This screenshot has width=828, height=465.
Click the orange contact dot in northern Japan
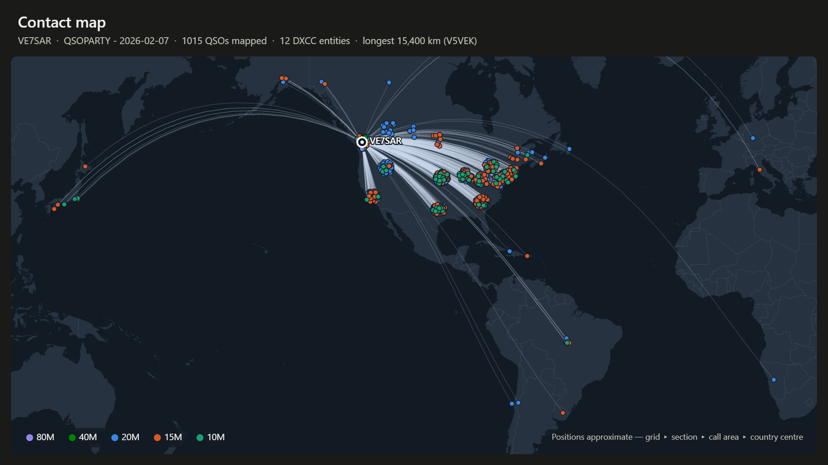click(85, 166)
